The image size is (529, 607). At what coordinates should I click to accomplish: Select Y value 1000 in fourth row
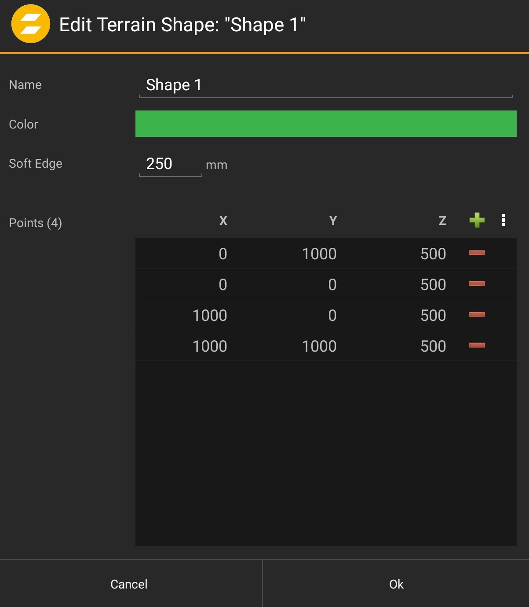tap(319, 346)
